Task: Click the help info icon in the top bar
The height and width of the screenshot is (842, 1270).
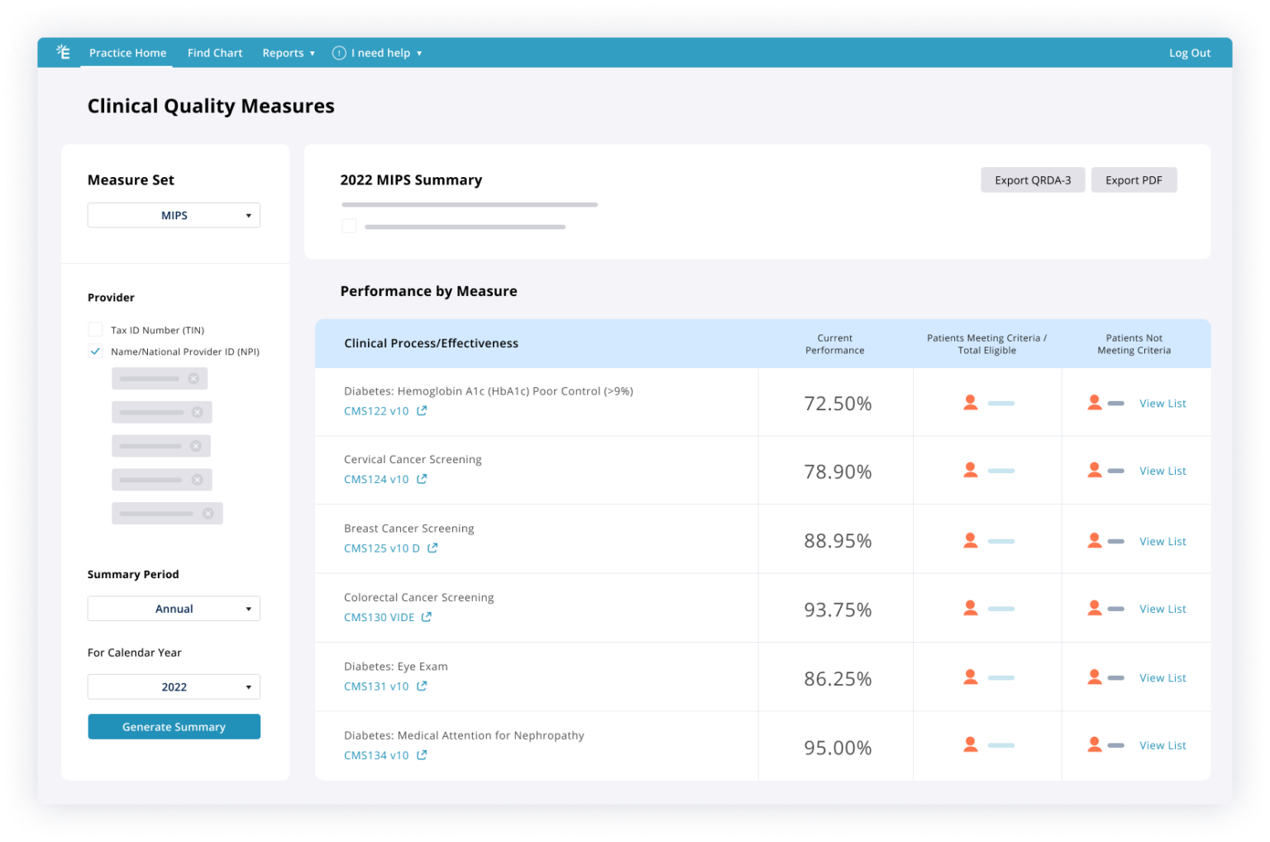Action: point(339,52)
